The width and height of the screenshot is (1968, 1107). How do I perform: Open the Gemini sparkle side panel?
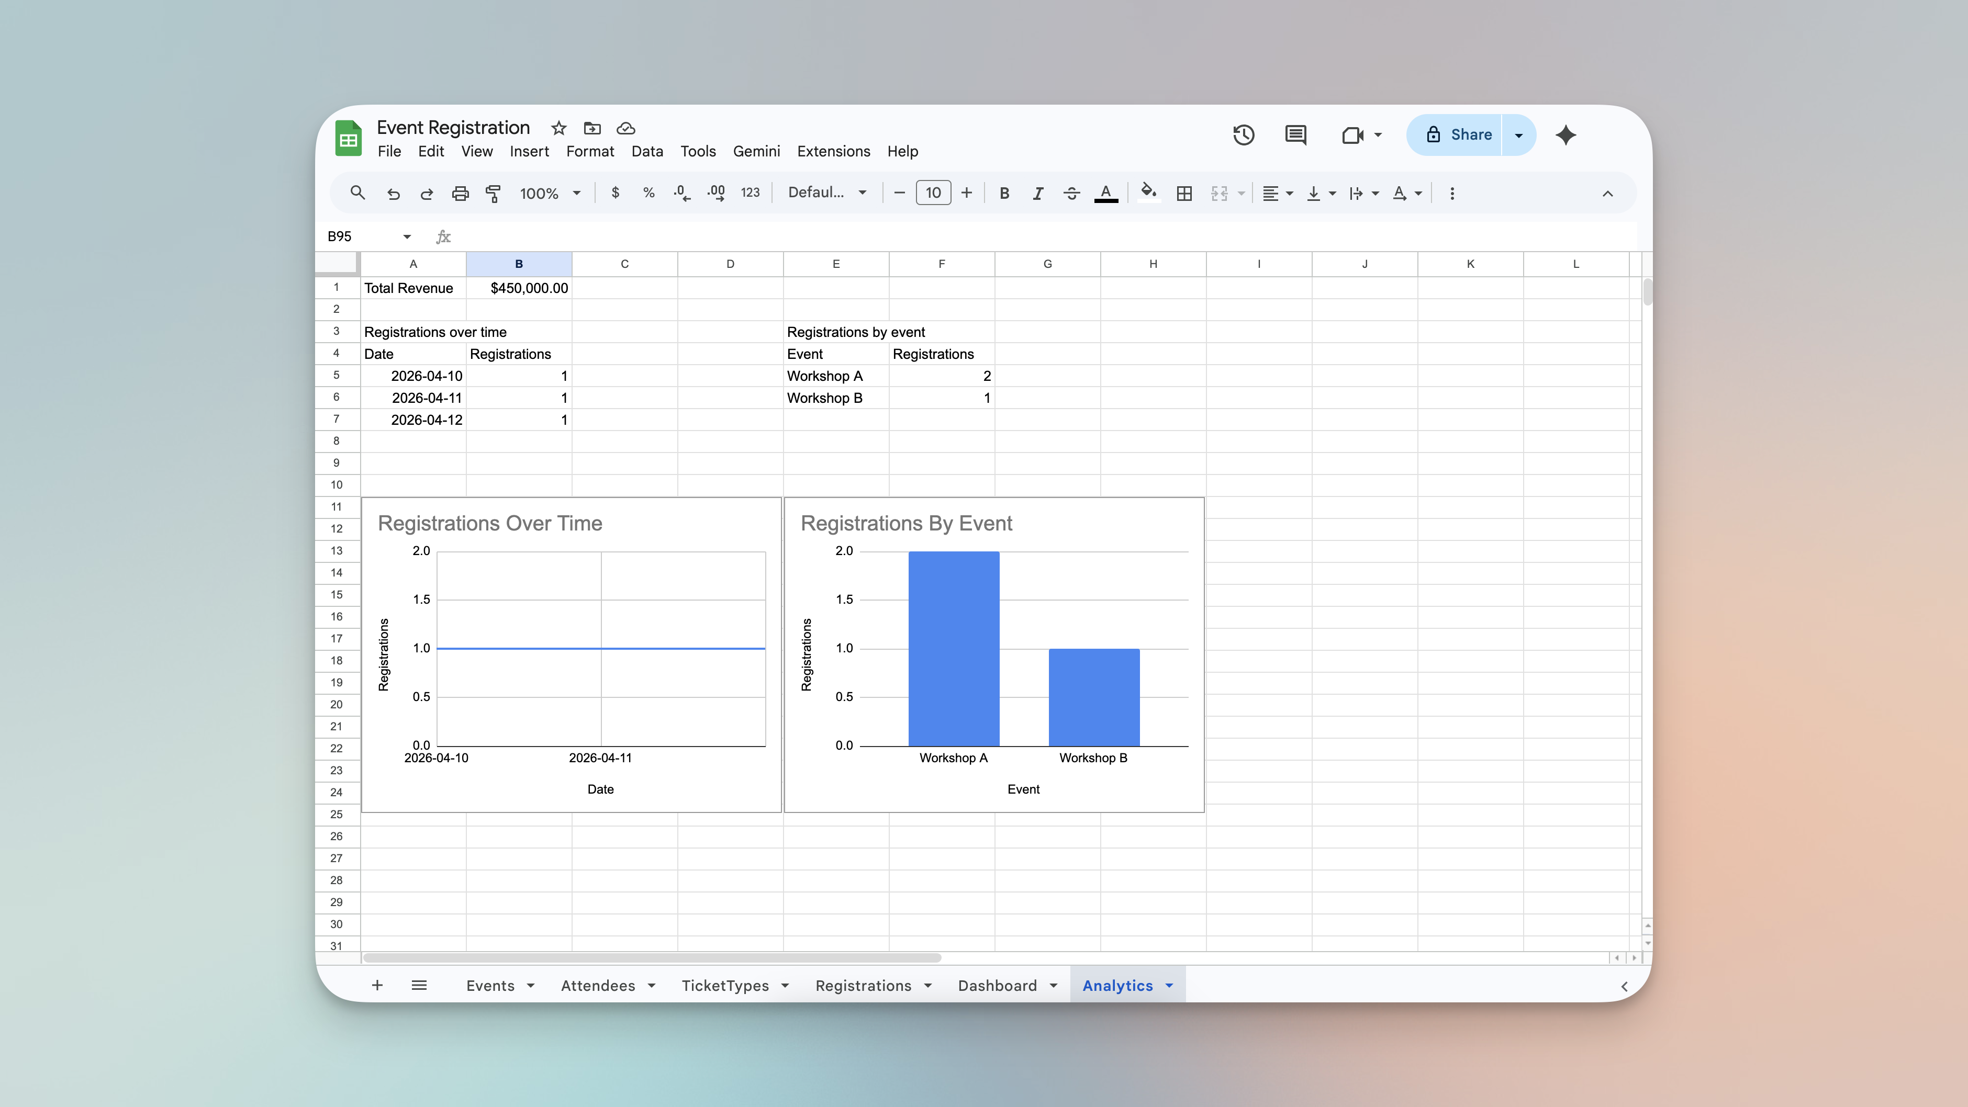(x=1566, y=135)
